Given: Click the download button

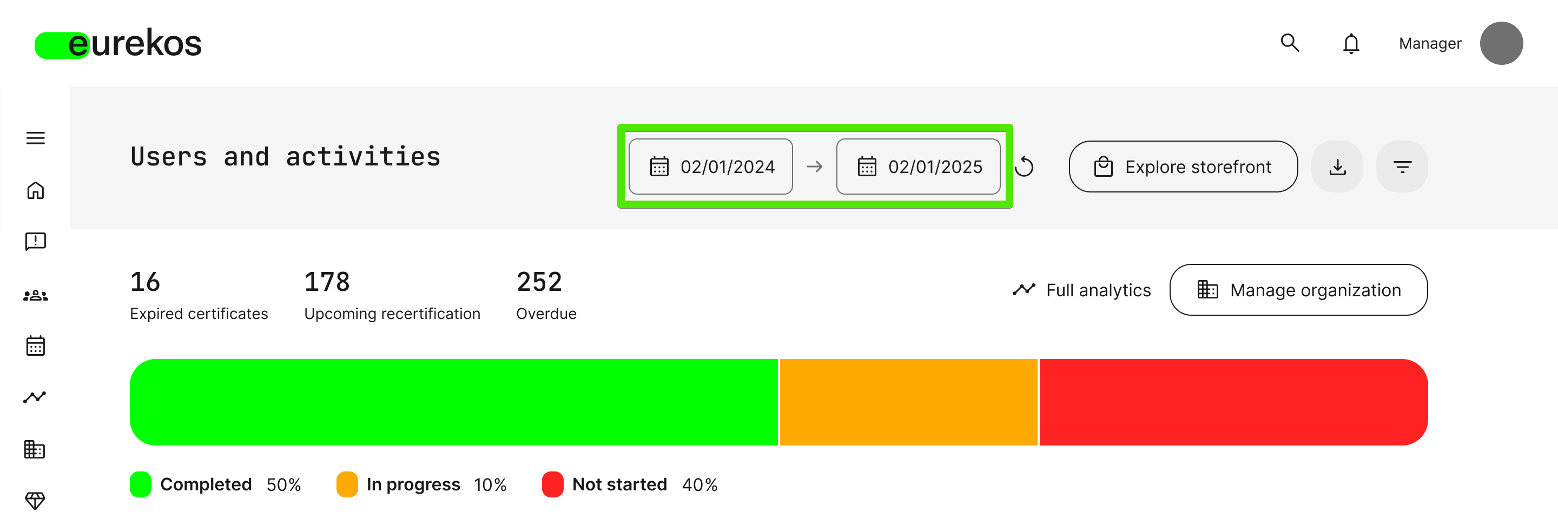Looking at the screenshot, I should coord(1337,167).
